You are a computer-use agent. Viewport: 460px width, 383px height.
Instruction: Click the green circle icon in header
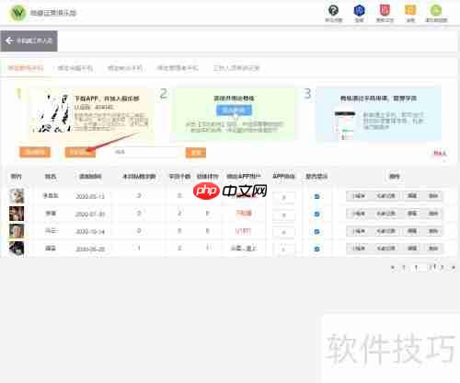[436, 10]
